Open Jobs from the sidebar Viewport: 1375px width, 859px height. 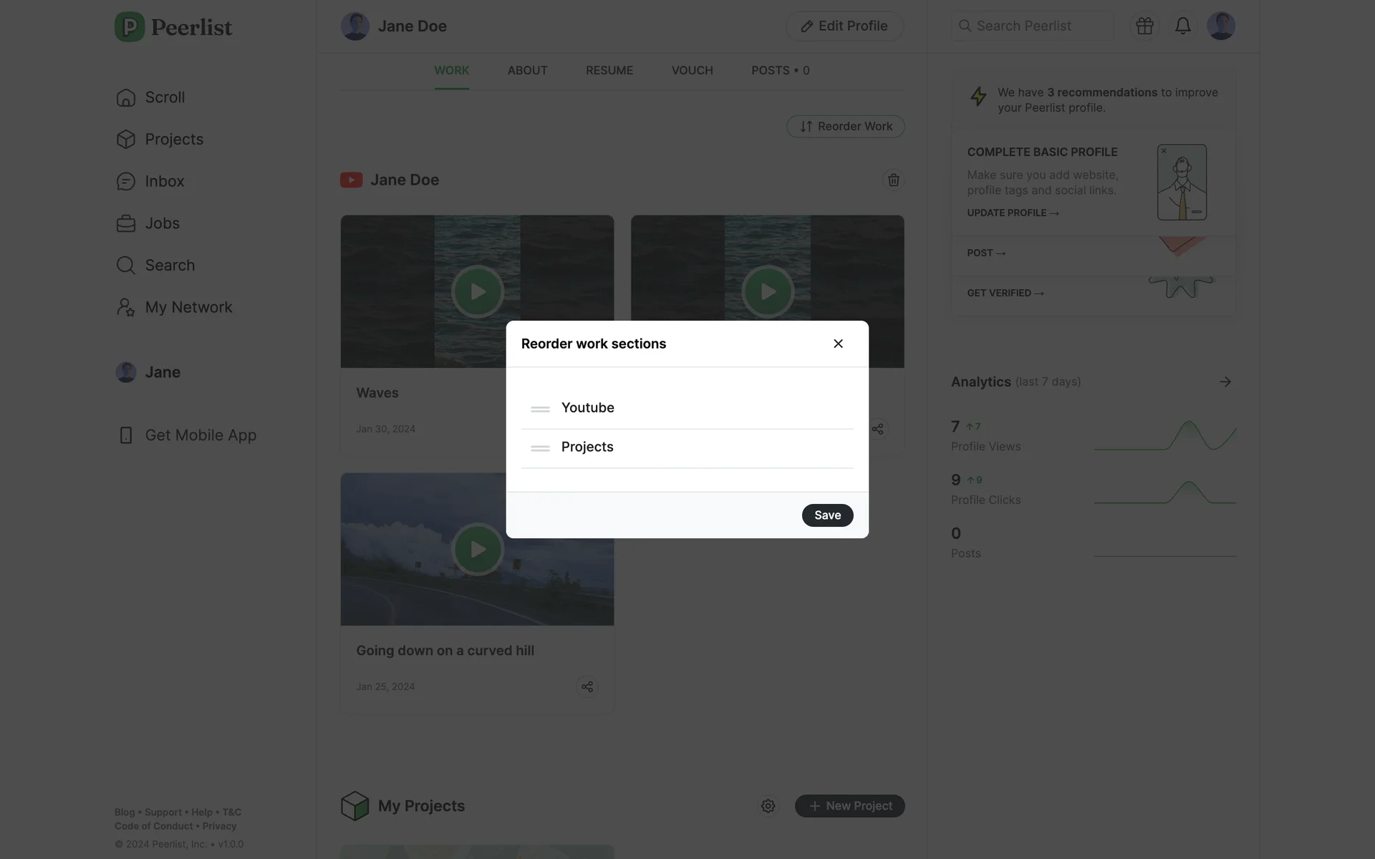coord(162,223)
